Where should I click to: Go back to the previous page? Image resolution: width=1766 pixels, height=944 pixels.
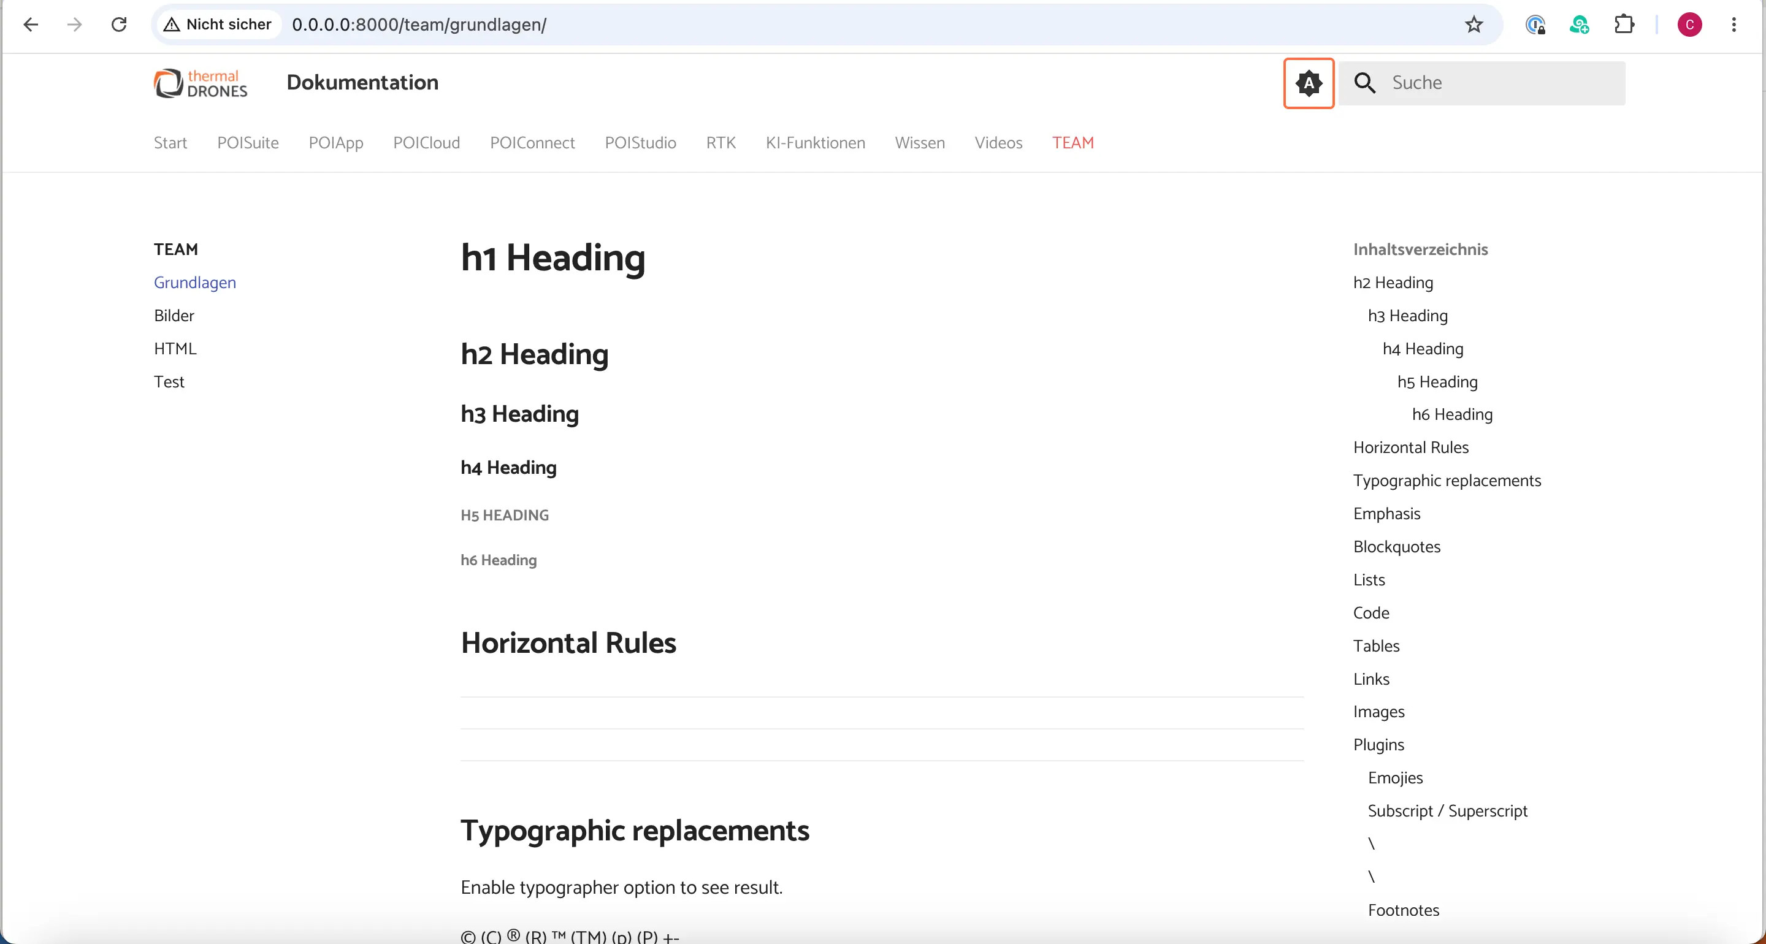click(x=31, y=25)
